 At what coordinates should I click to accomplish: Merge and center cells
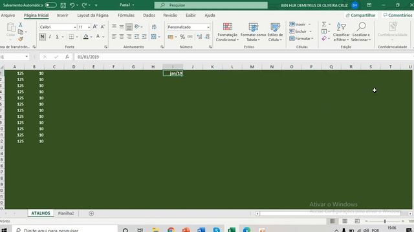[x=154, y=37]
